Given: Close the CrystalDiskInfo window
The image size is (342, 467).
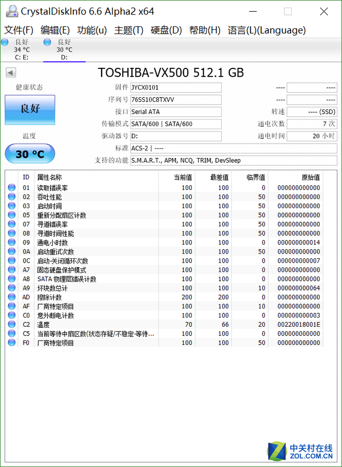Looking at the screenshot, I should pyautogui.click(x=324, y=12).
